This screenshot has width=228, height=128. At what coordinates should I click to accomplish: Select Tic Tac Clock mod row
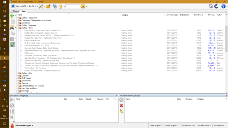click(x=35, y=68)
